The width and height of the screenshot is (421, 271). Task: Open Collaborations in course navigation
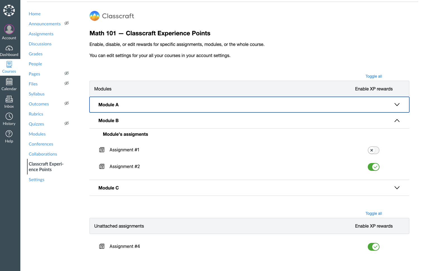tap(43, 154)
